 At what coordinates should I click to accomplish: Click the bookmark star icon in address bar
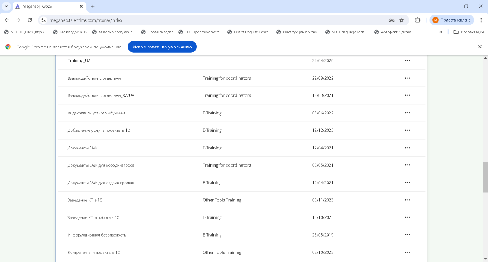tap(402, 20)
